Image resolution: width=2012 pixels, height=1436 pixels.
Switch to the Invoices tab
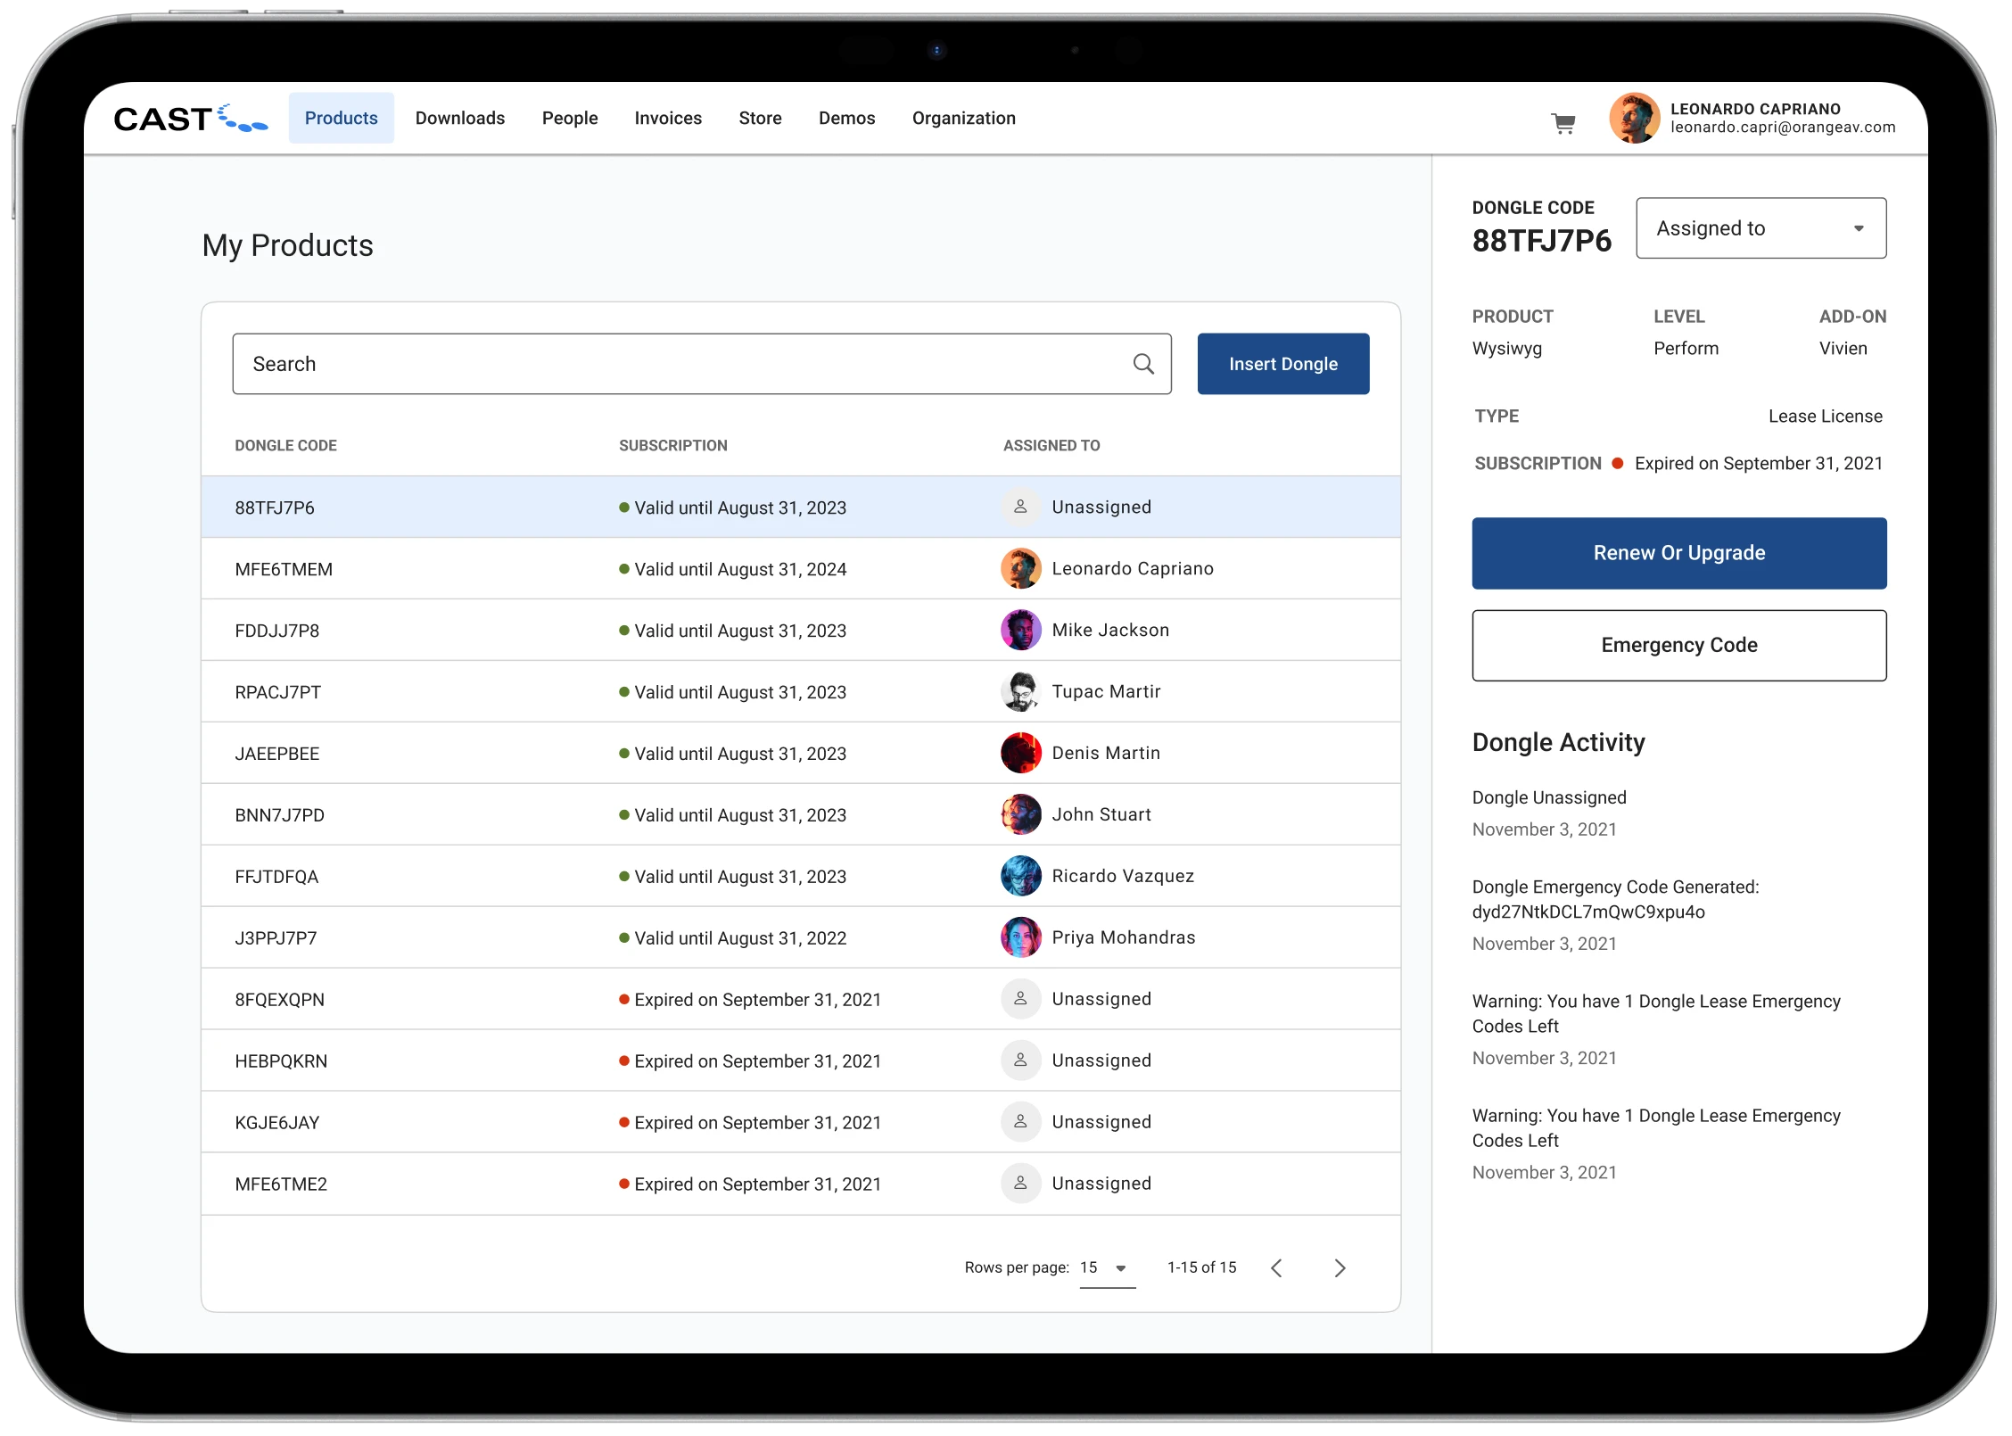click(668, 118)
